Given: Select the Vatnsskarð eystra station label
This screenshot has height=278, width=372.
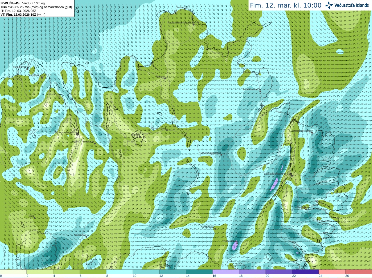Looking at the screenshot, I should (x=301, y=131).
